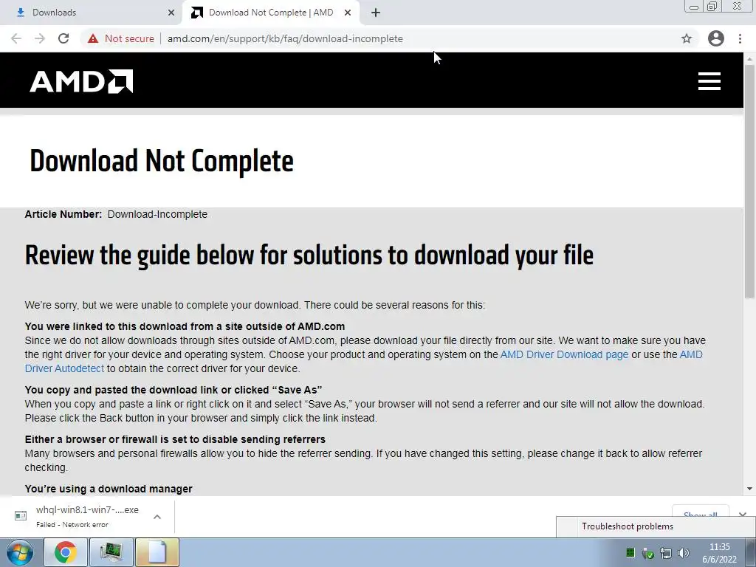Open the Windows Start menu
The image size is (756, 567).
click(19, 552)
